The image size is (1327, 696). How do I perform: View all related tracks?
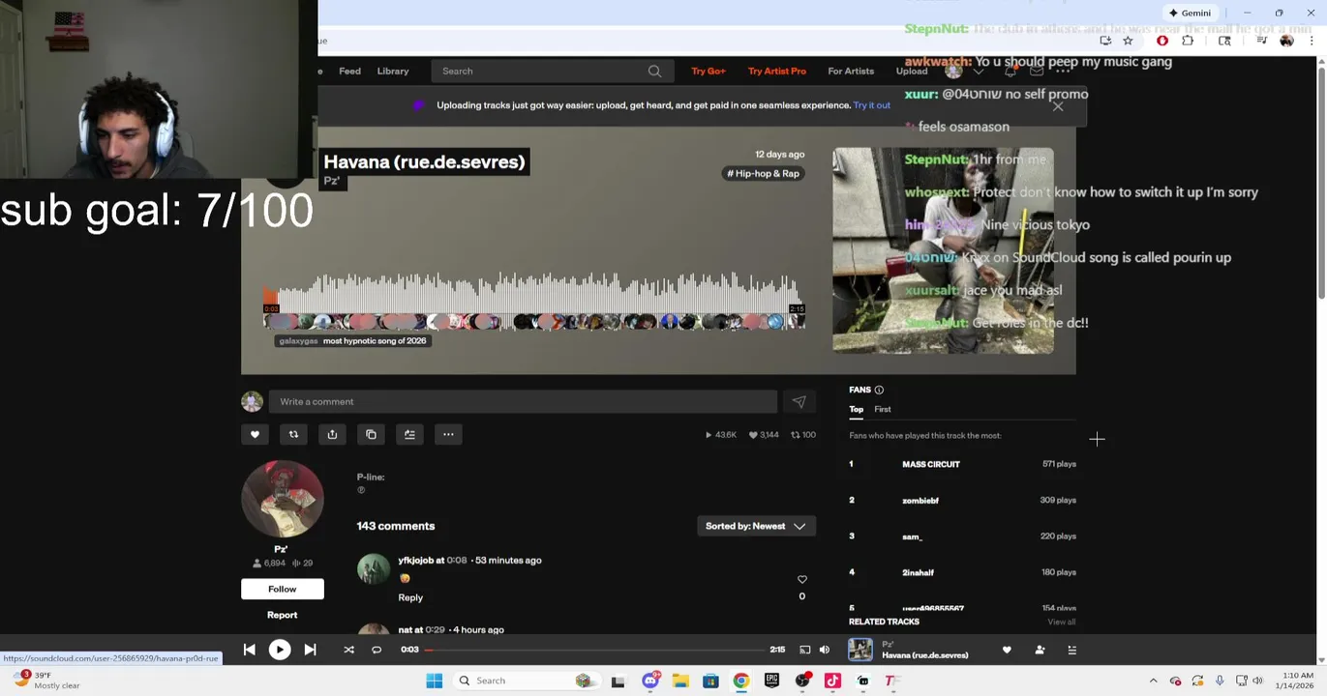1061,622
